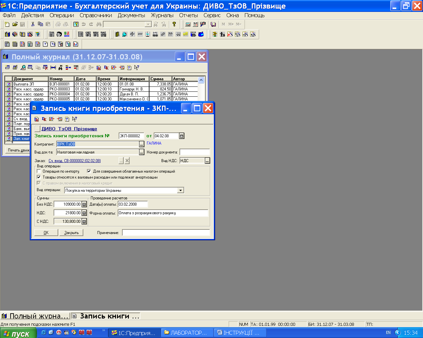Open the 'Вид НДС' selection ellipsis button
This screenshot has width=423, height=338.
pos(207,161)
